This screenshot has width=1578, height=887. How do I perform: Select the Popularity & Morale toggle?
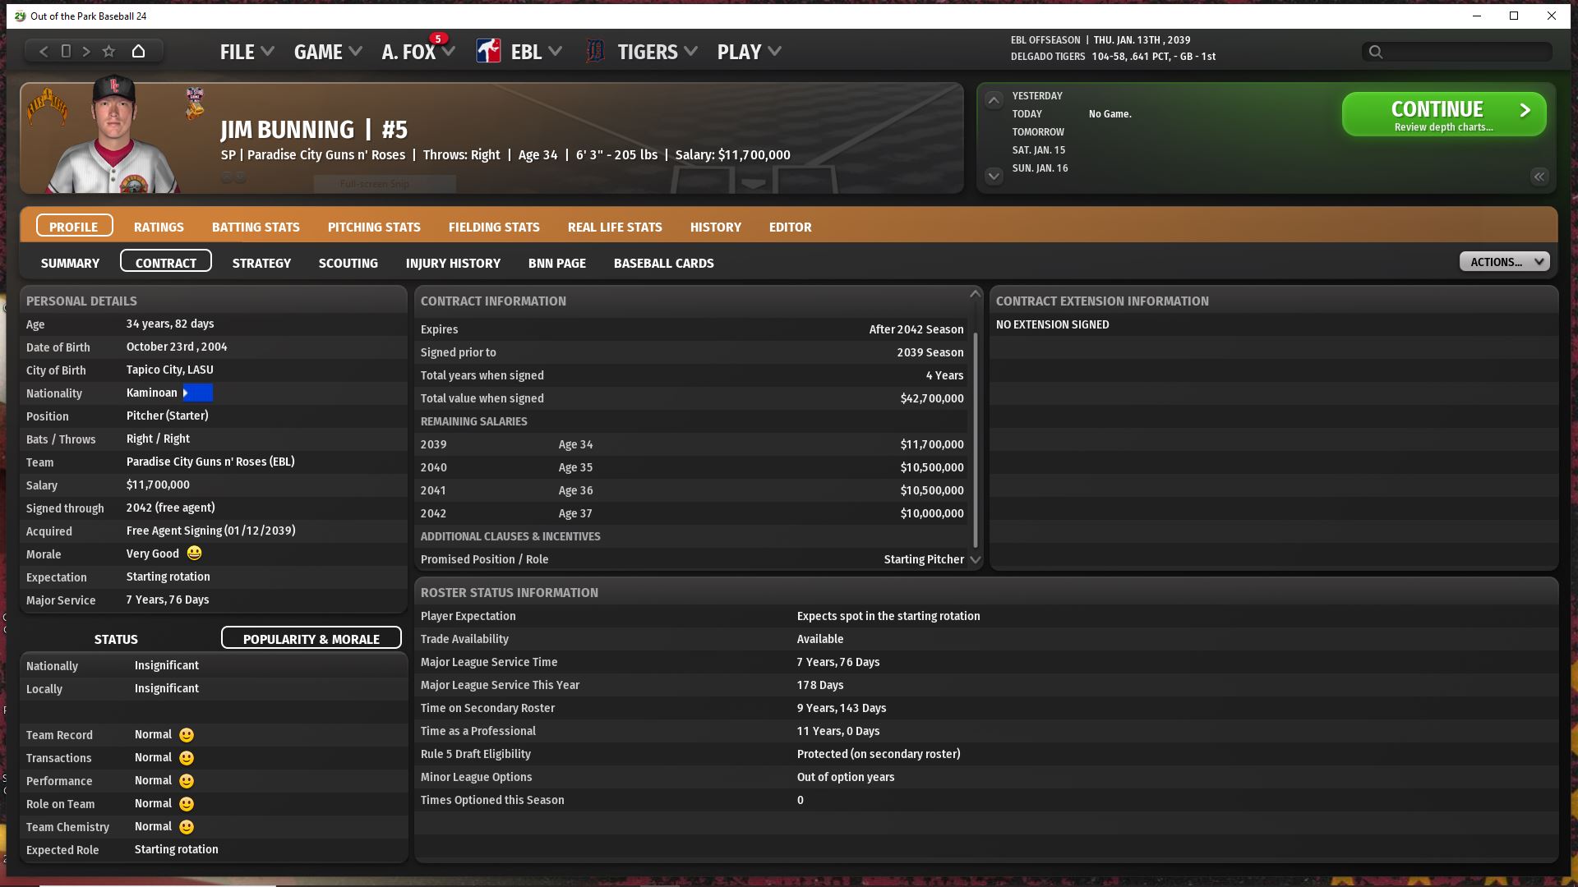tap(311, 639)
